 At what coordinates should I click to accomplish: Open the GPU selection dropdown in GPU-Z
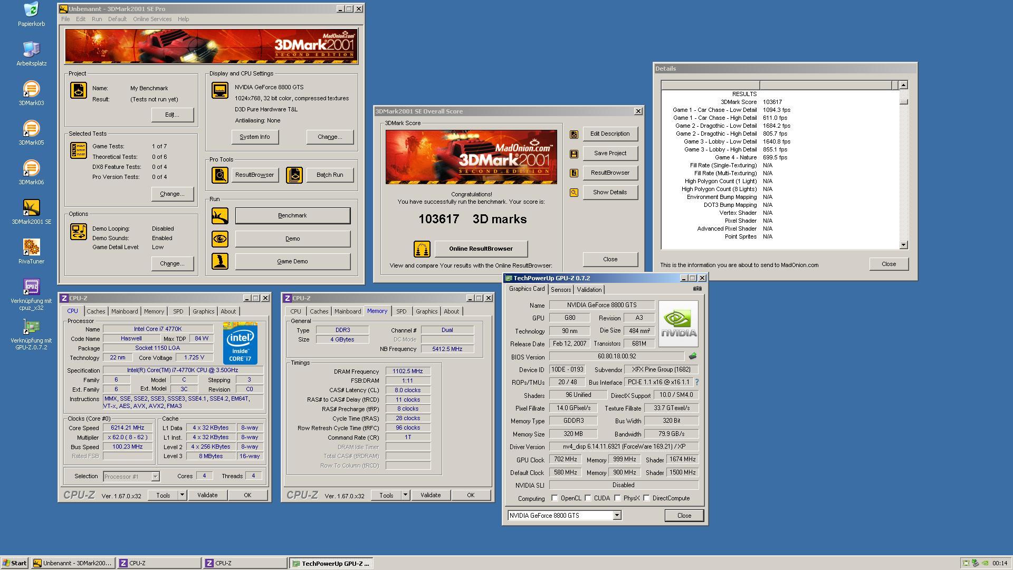tap(617, 516)
